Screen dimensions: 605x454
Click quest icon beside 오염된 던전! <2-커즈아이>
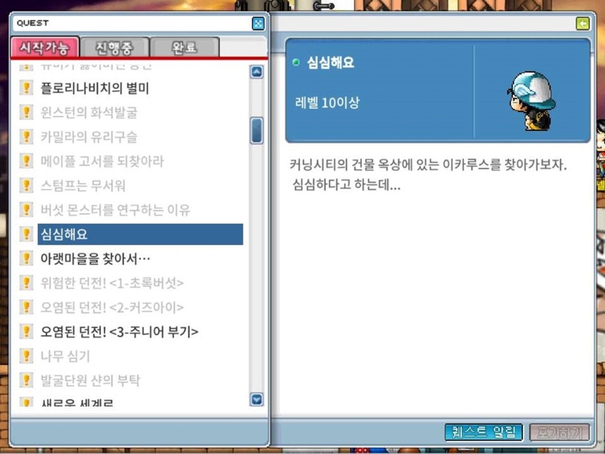point(26,307)
